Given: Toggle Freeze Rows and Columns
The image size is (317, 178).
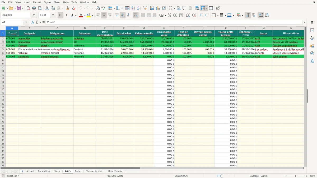Looking at the screenshot, I should tap(203, 8).
